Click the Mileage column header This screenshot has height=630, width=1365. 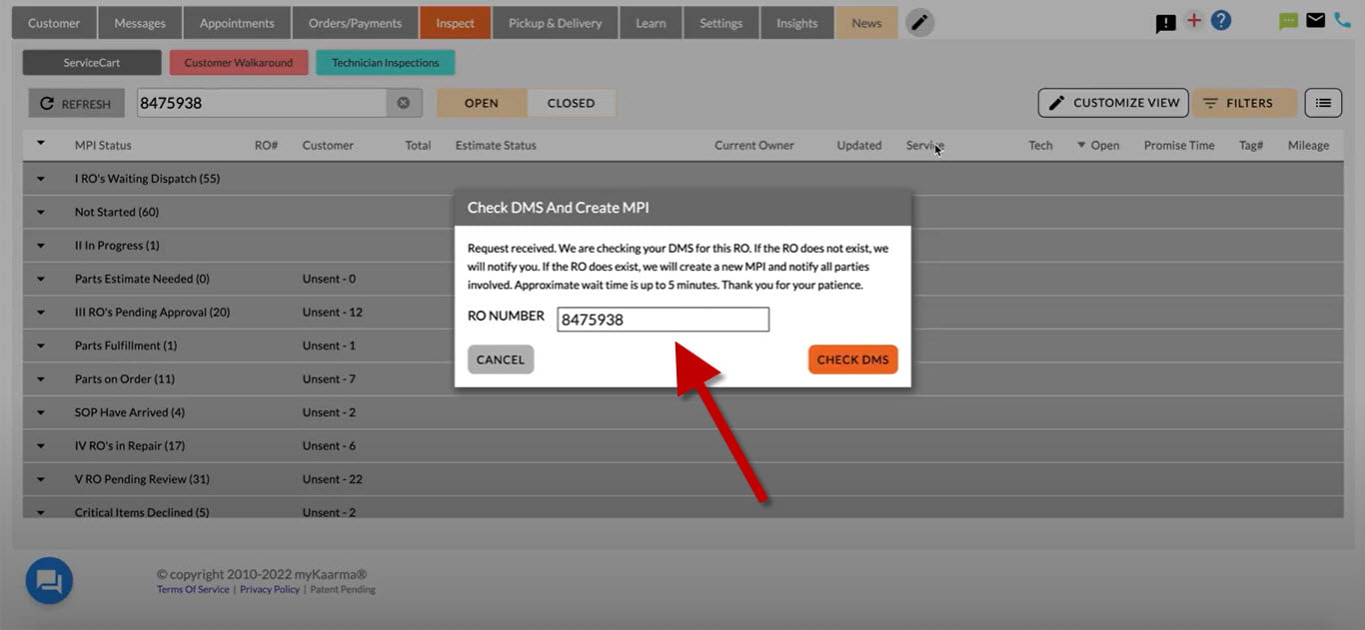(1308, 146)
